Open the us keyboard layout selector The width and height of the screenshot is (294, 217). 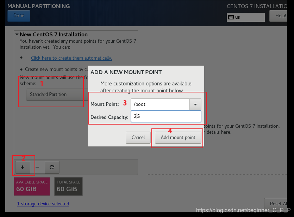(246, 17)
